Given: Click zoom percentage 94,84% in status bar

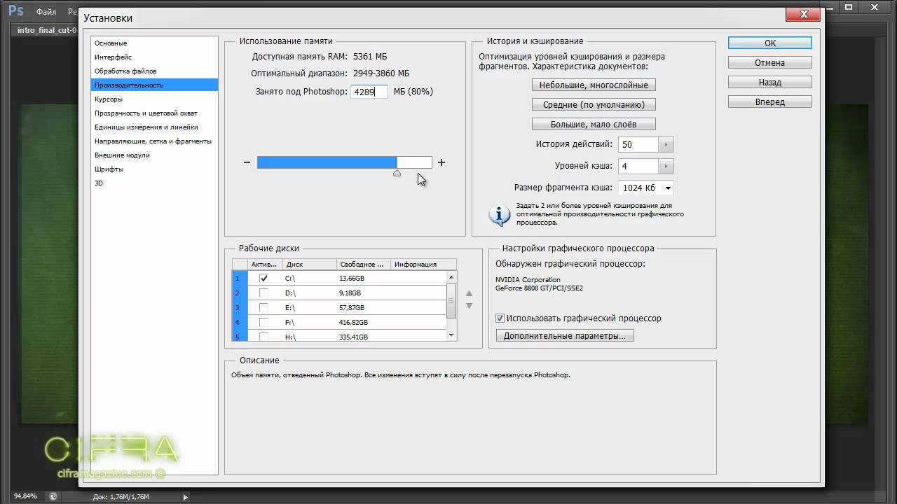Looking at the screenshot, I should tap(25, 496).
